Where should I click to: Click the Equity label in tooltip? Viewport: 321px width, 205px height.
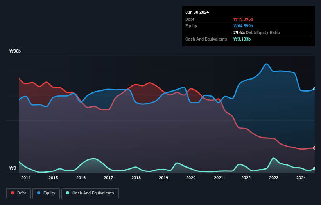coord(191,26)
